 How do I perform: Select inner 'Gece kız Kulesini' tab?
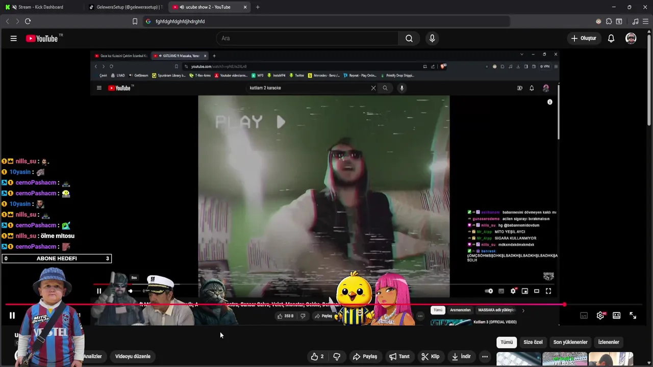121,56
